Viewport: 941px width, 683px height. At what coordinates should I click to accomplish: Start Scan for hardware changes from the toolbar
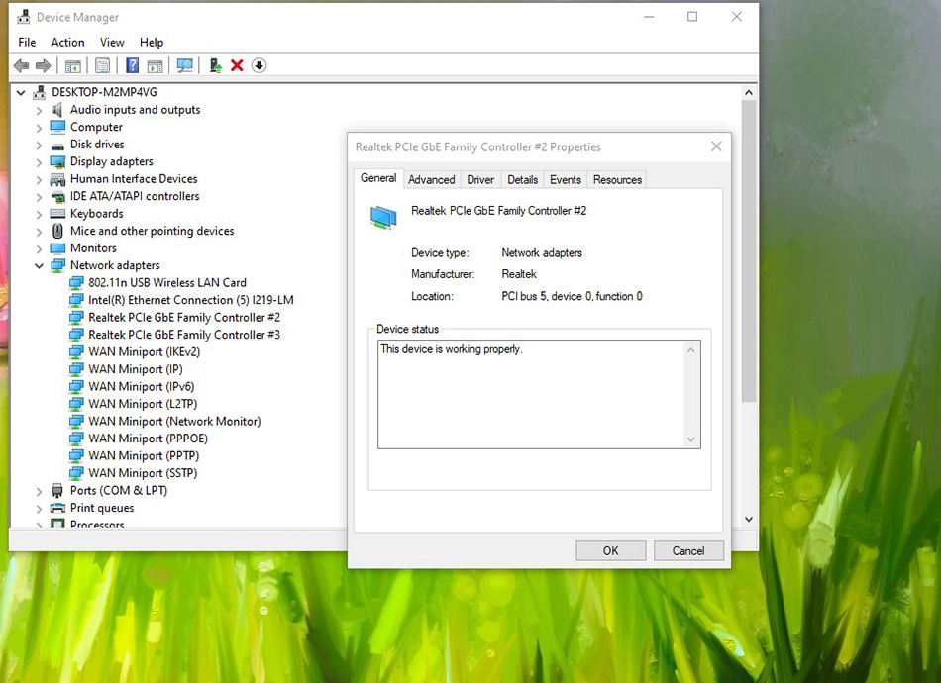click(x=185, y=65)
